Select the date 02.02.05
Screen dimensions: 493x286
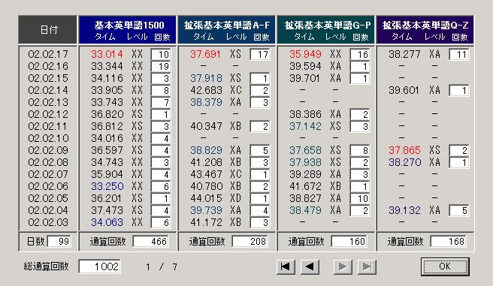pos(48,198)
